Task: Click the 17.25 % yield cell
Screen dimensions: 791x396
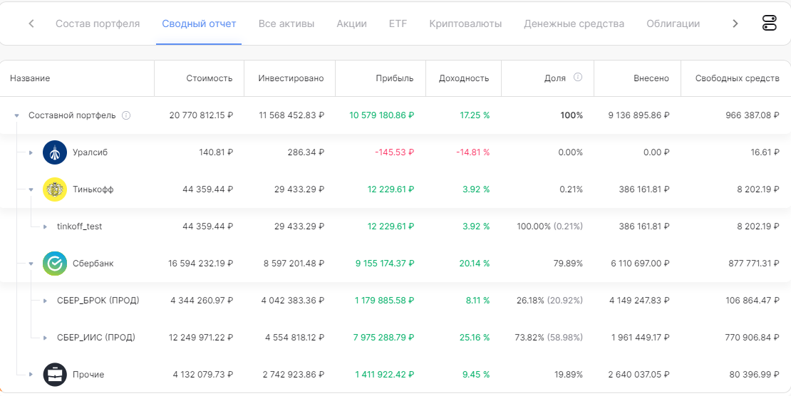Action: pos(475,115)
